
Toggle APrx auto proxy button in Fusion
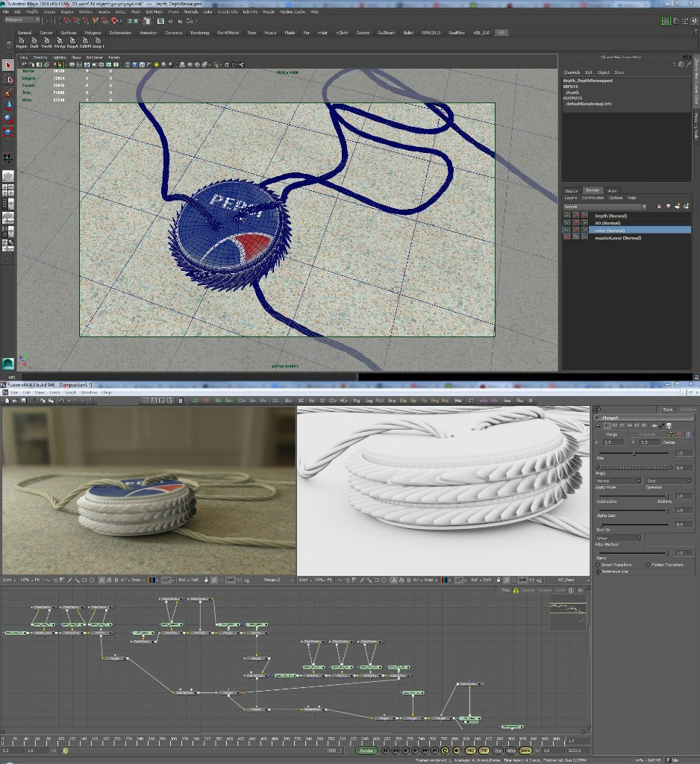tap(511, 751)
